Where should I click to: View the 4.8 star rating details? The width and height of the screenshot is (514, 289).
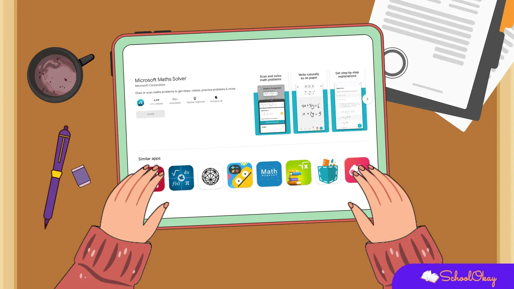(x=157, y=100)
